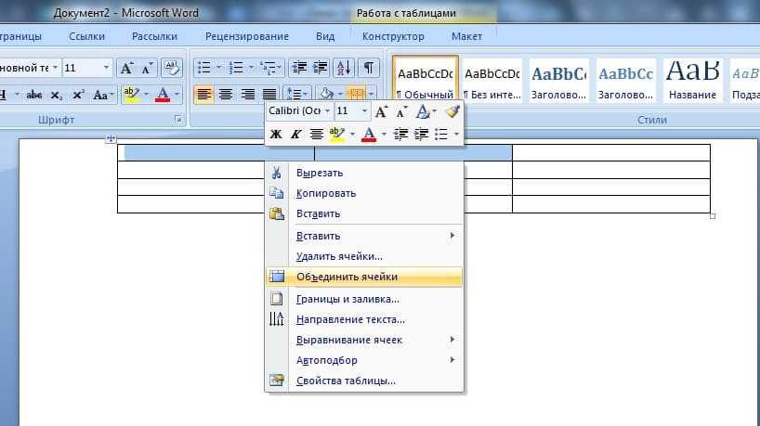Toggle center alignment on the mini toolbar
Image resolution: width=760 pixels, height=426 pixels.
point(317,134)
